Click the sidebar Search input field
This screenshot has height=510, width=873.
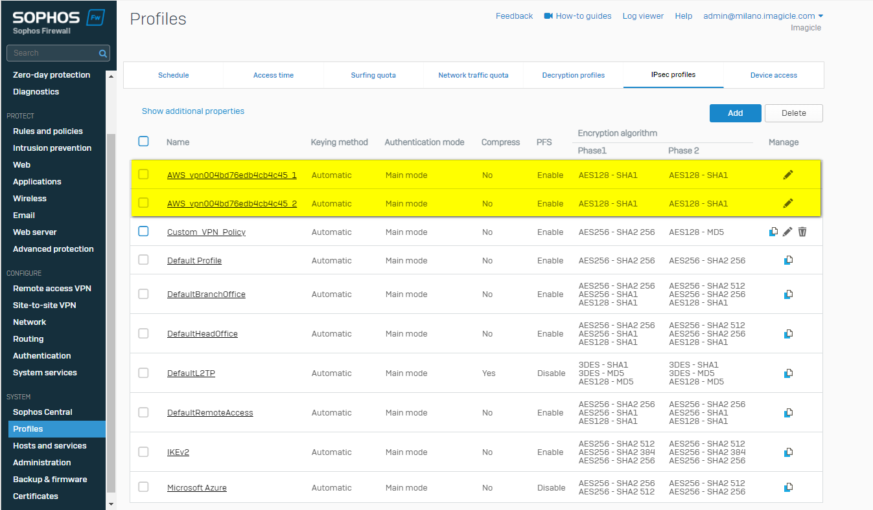point(52,53)
